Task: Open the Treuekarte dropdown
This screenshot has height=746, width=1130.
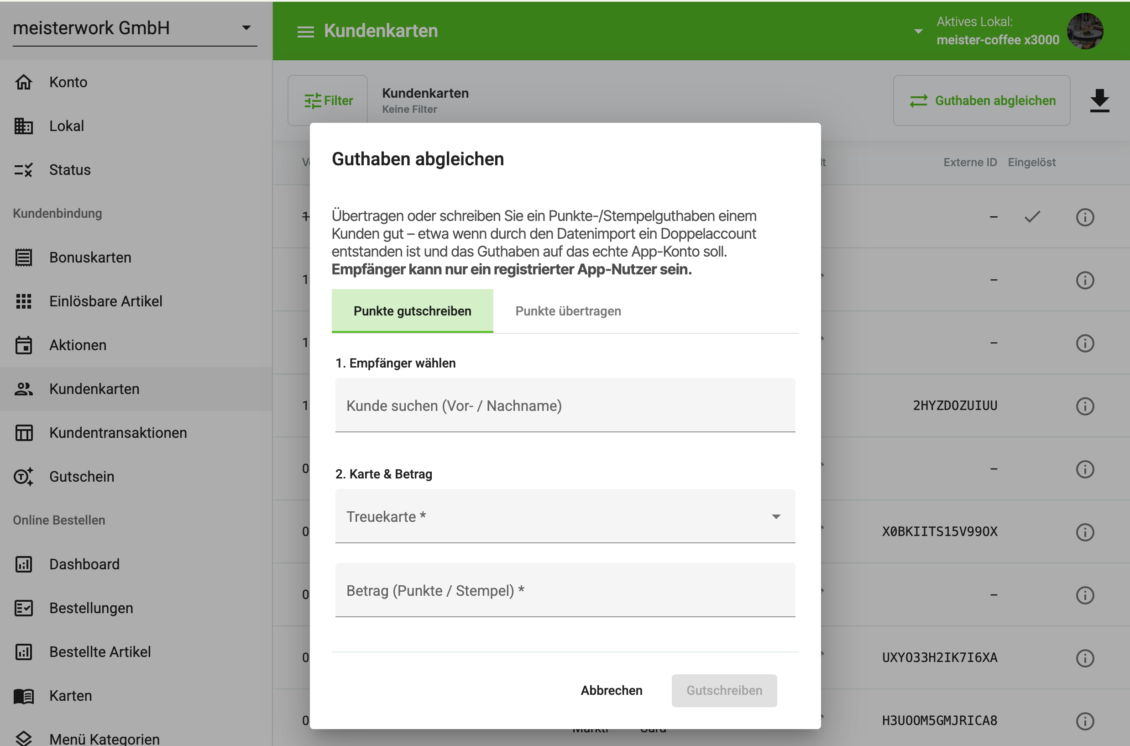Action: (x=565, y=516)
